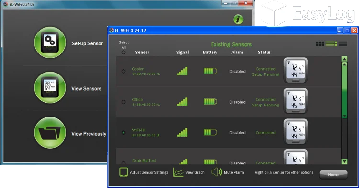Click Existing Sensors heading
The width and height of the screenshot is (359, 191).
point(231,44)
